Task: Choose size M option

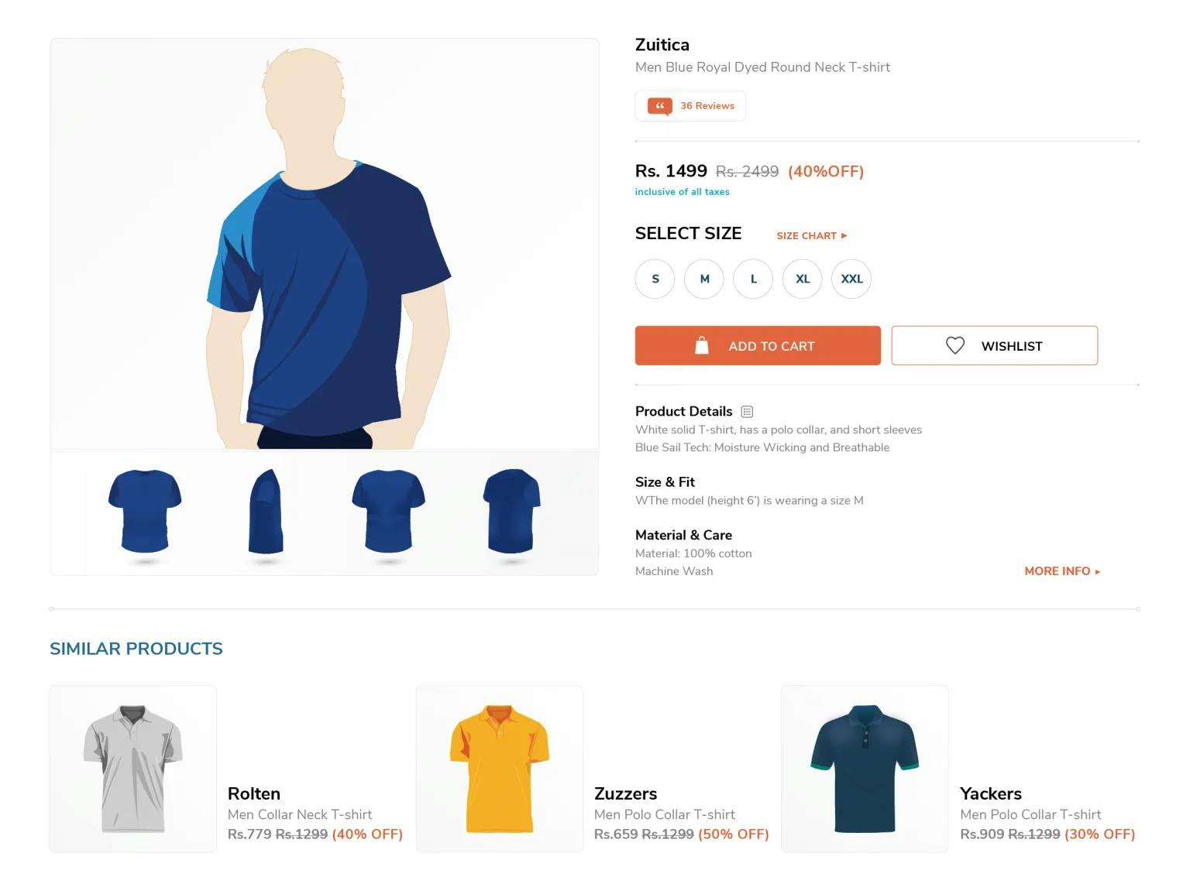Action: pyautogui.click(x=704, y=279)
